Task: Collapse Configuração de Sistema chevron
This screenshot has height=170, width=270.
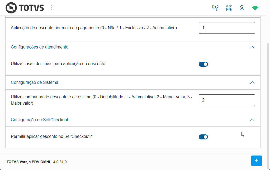Action: click(x=252, y=82)
